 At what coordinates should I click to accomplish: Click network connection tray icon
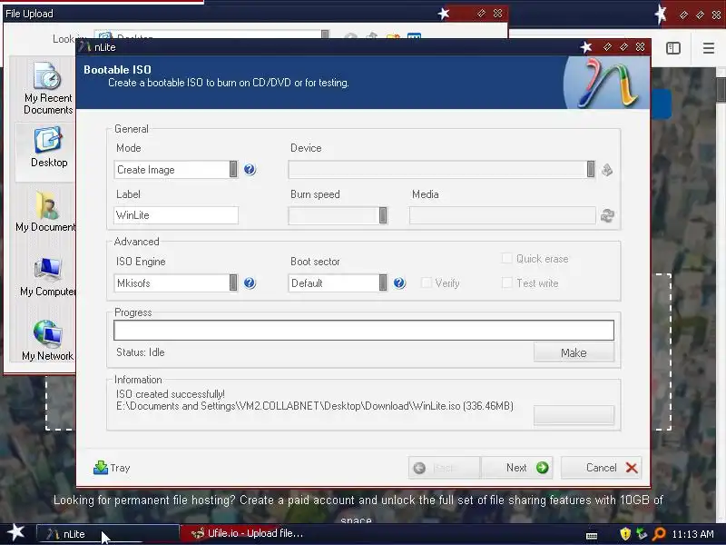642,534
